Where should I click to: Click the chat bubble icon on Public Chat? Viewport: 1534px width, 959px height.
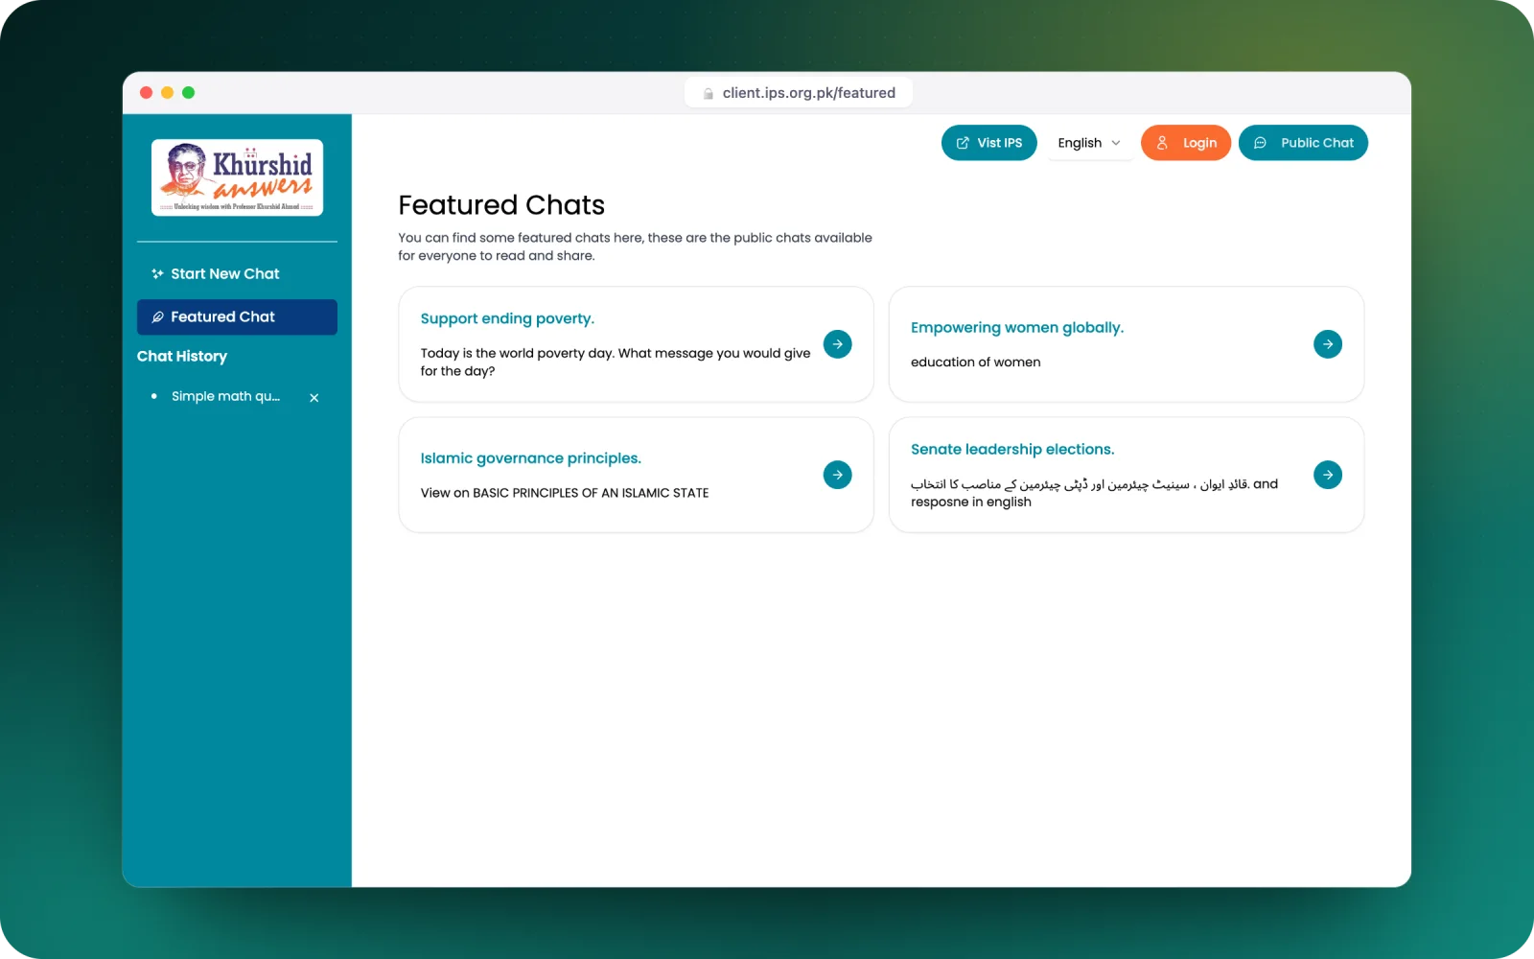[1261, 143]
